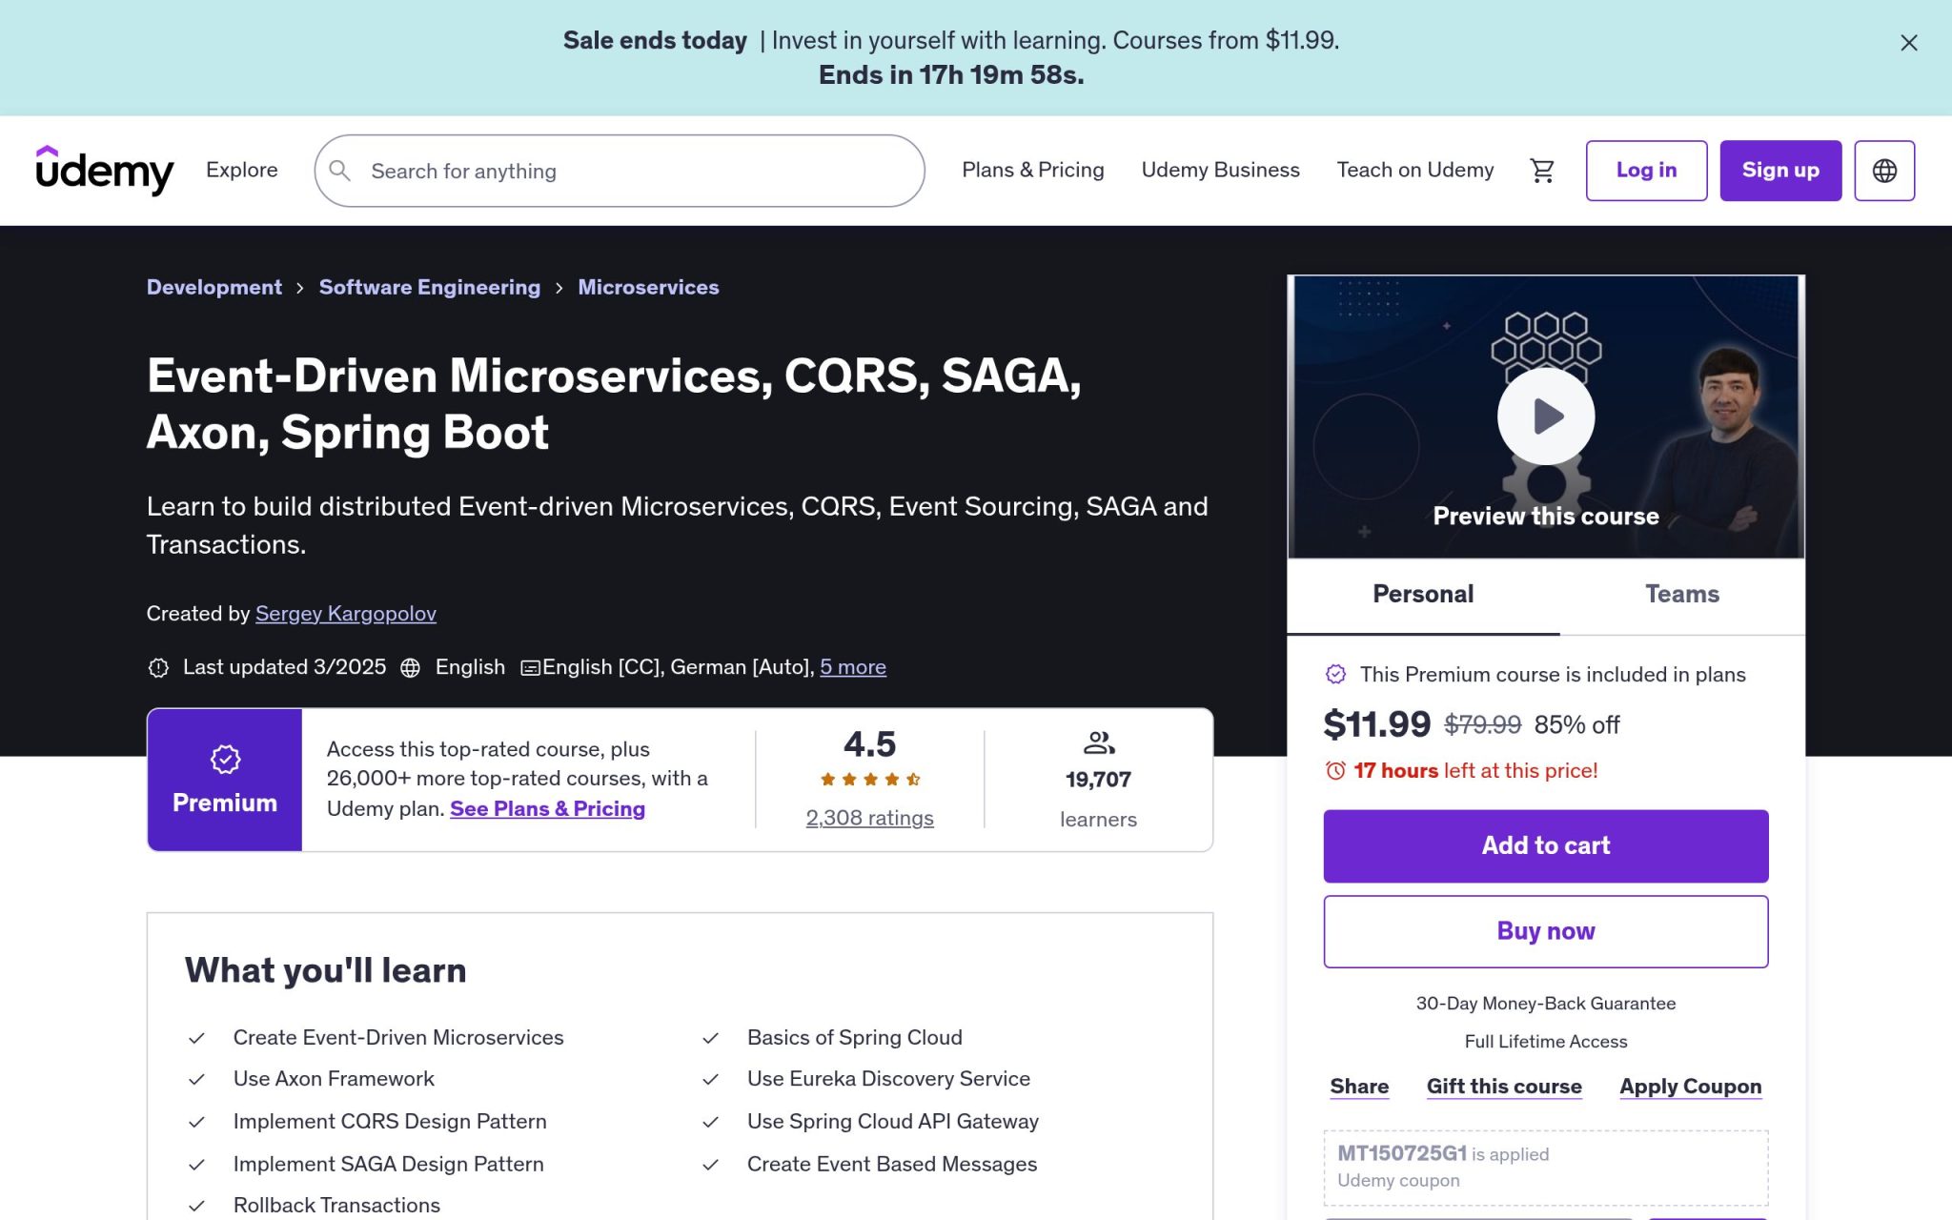
Task: Close the sale banner
Action: pyautogui.click(x=1908, y=43)
